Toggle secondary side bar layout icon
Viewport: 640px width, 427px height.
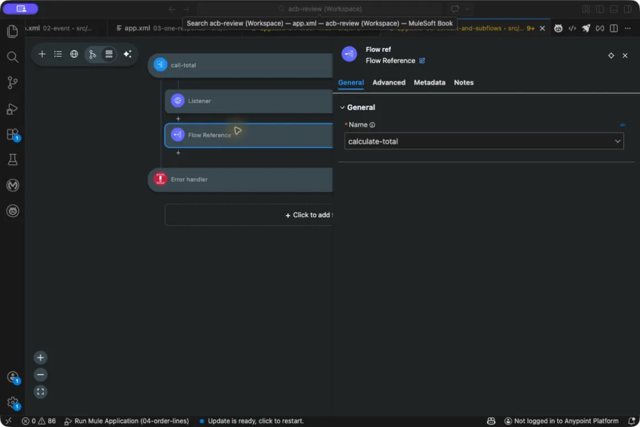(x=627, y=9)
